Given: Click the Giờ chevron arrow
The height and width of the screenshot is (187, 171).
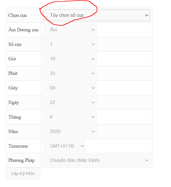Looking at the screenshot, I should pos(93,59).
